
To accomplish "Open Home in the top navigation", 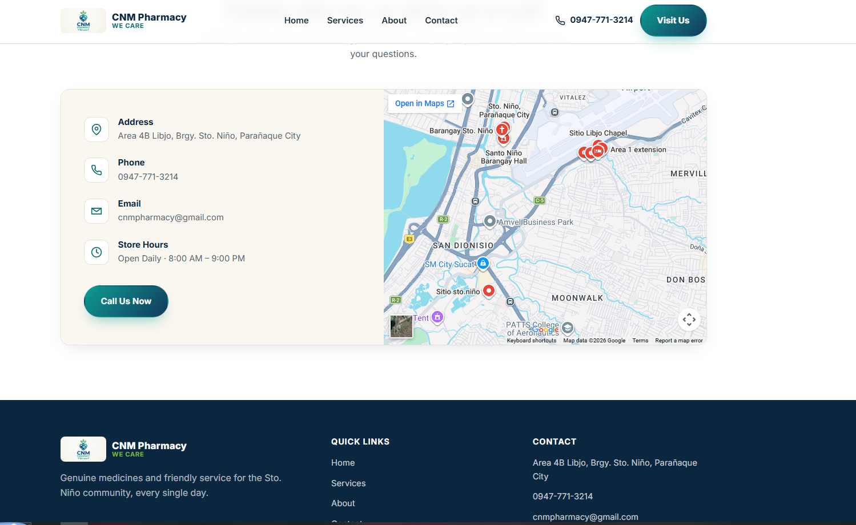I will [296, 21].
